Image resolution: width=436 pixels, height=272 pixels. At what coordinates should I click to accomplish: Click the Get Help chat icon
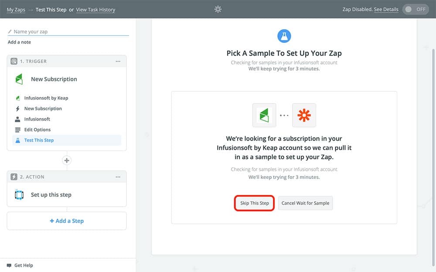click(9, 265)
